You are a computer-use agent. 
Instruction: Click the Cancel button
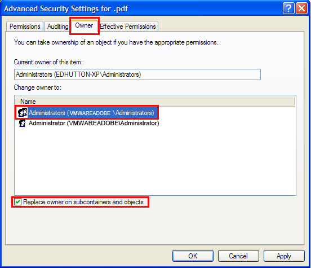pos(238,256)
